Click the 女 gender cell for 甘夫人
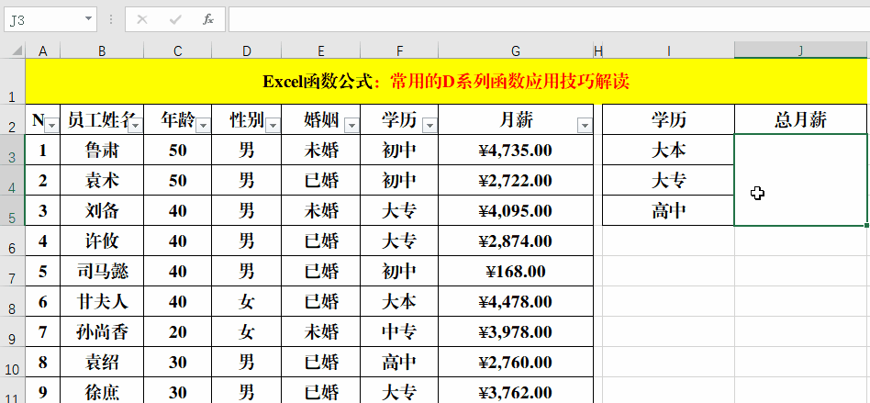The height and width of the screenshot is (403, 870). pos(246,301)
